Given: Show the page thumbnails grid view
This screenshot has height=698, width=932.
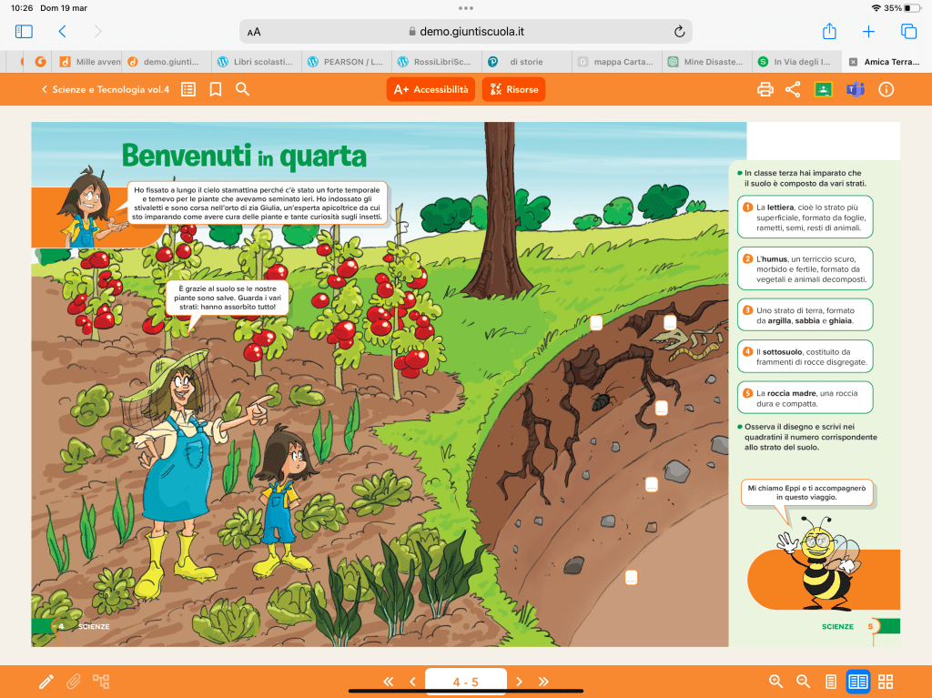Looking at the screenshot, I should [886, 681].
